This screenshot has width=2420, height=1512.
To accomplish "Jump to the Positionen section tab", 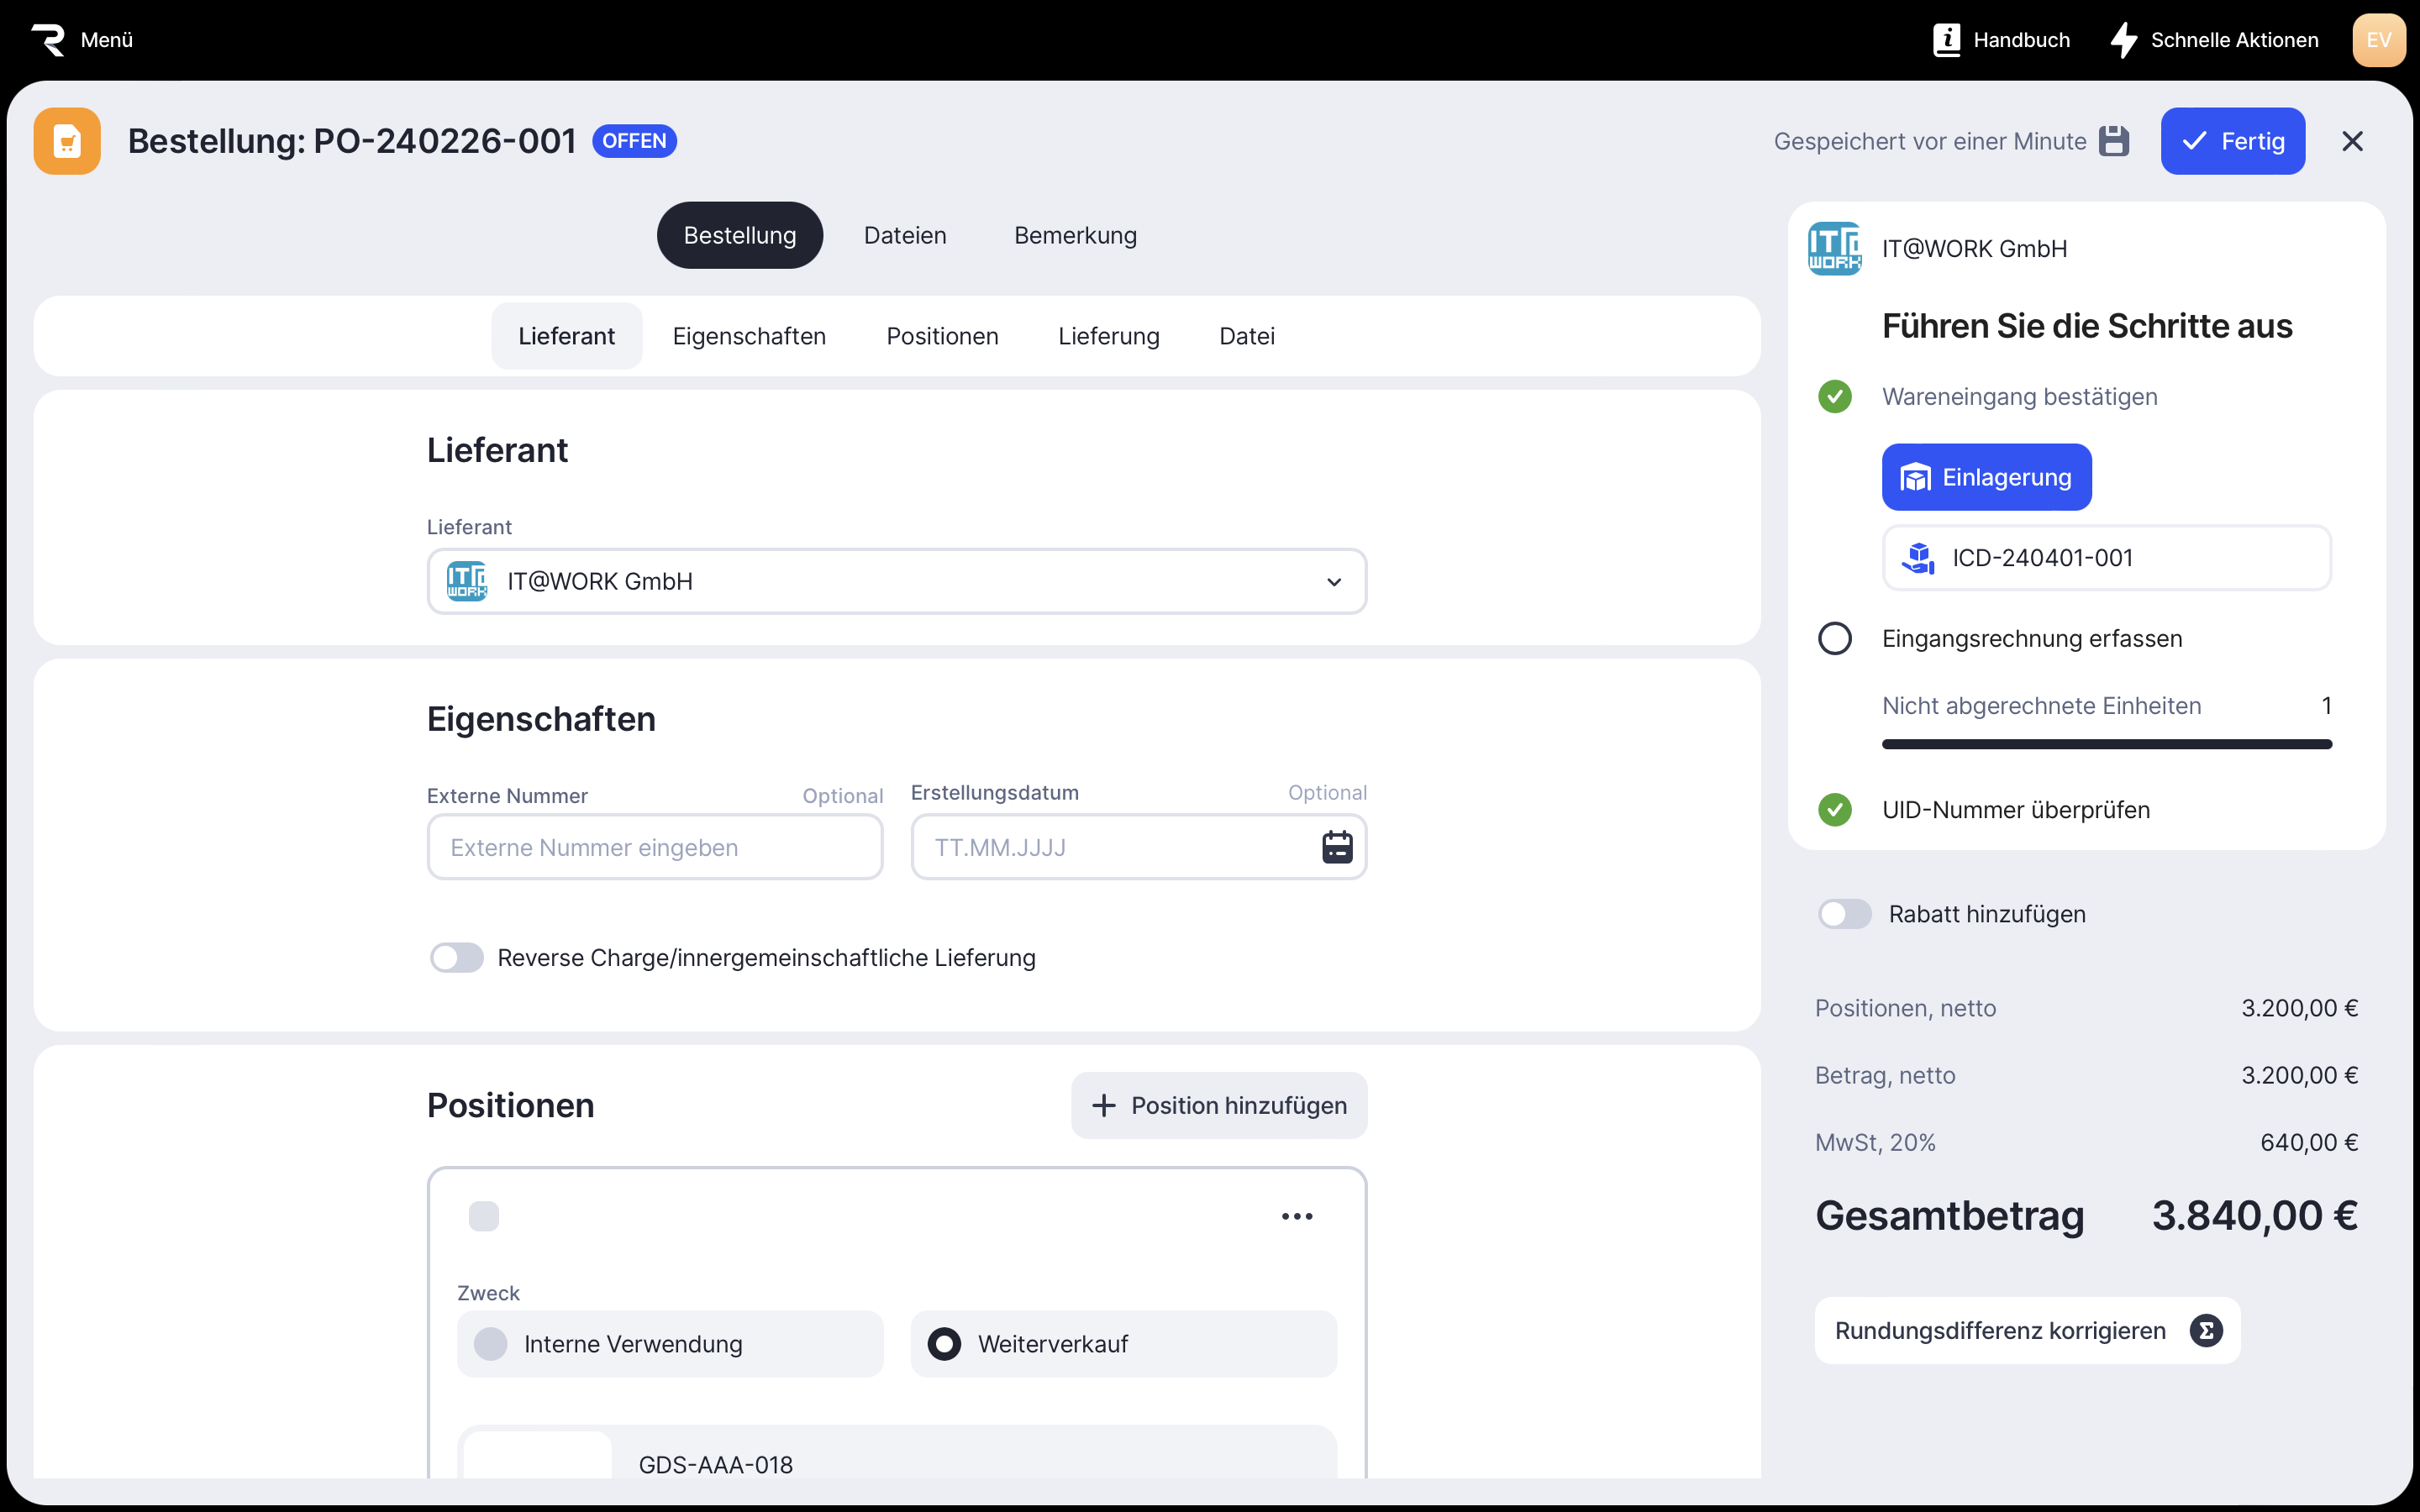I will click(942, 336).
